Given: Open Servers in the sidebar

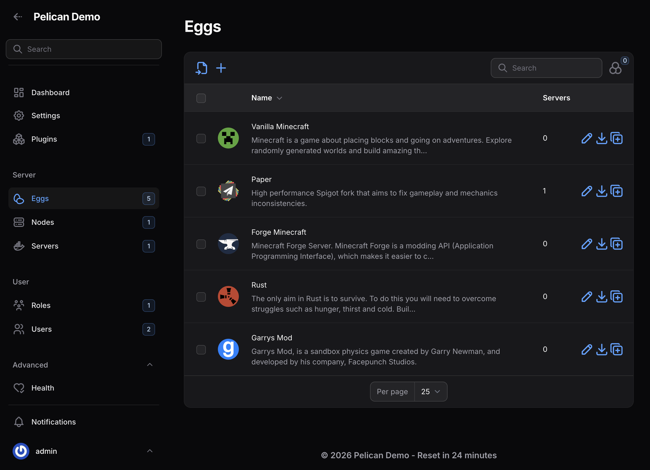Looking at the screenshot, I should click(x=84, y=246).
